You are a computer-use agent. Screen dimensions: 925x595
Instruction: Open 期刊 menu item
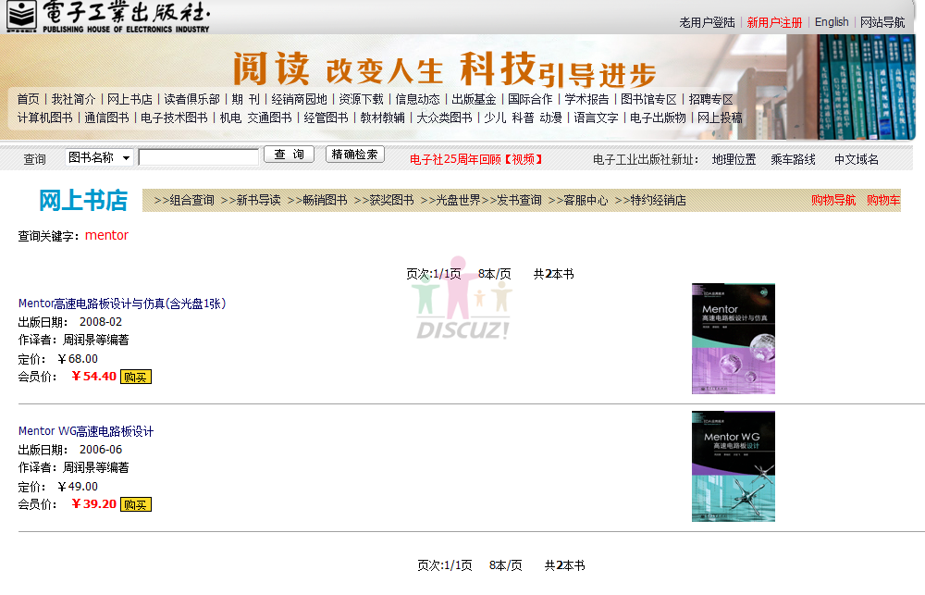tap(245, 99)
